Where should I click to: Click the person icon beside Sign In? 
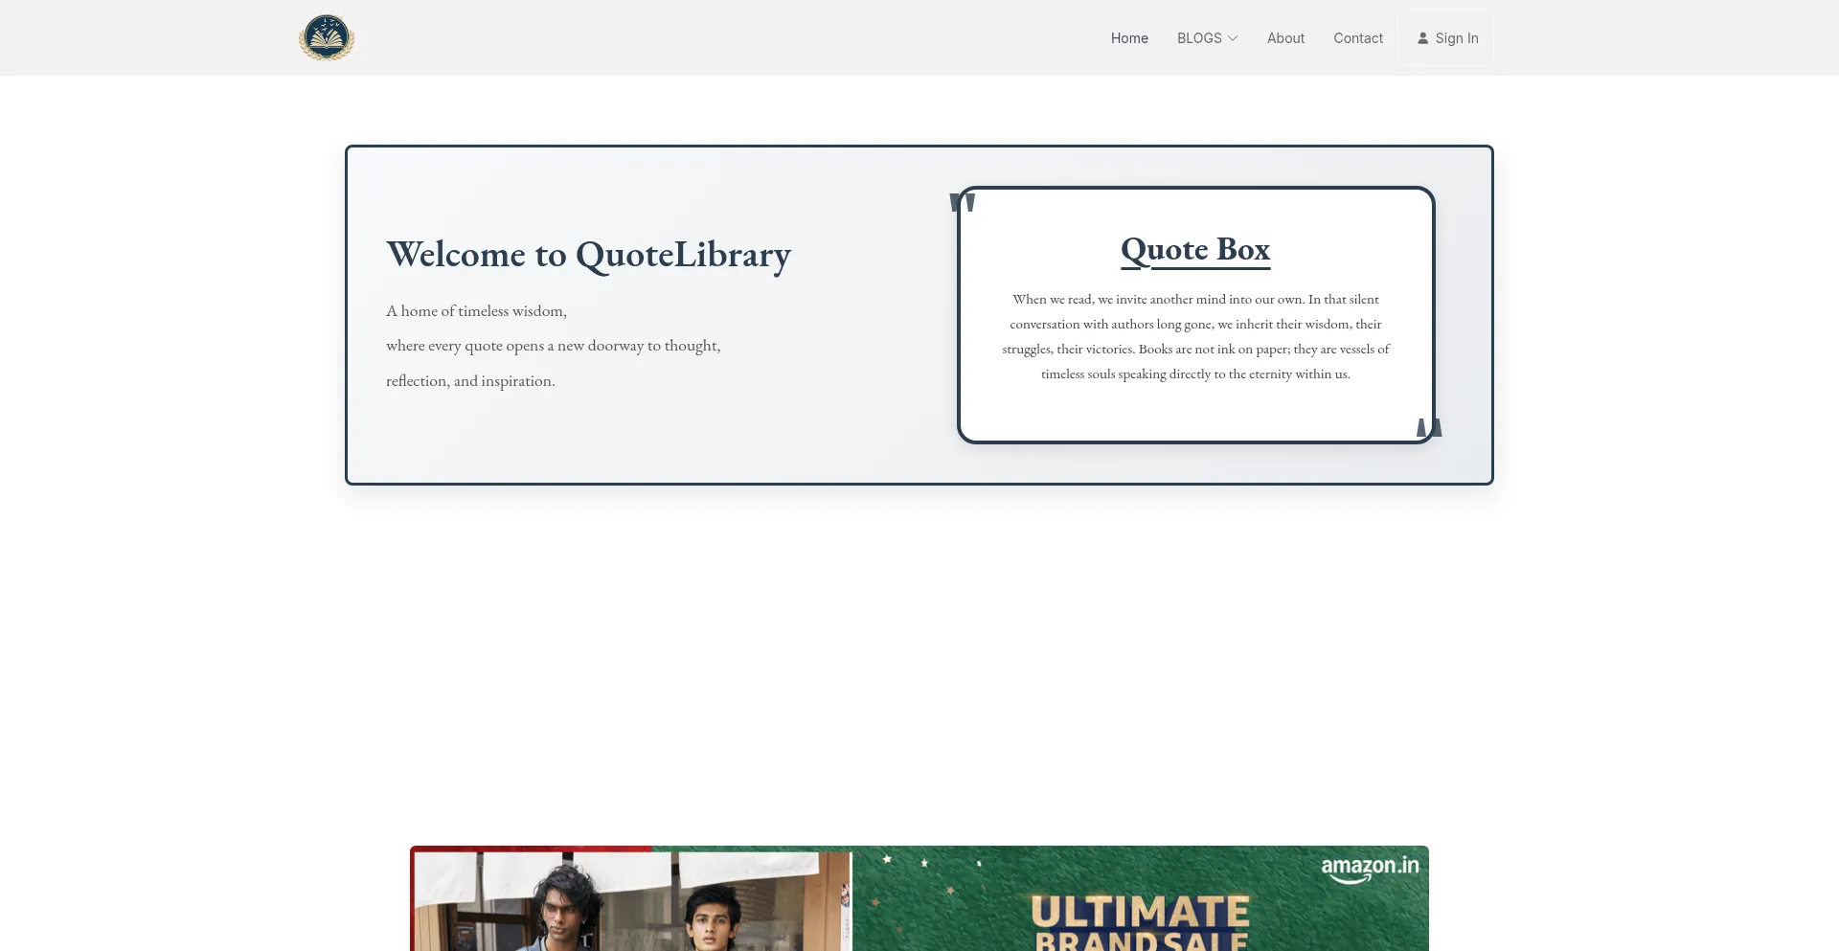pos(1425,38)
